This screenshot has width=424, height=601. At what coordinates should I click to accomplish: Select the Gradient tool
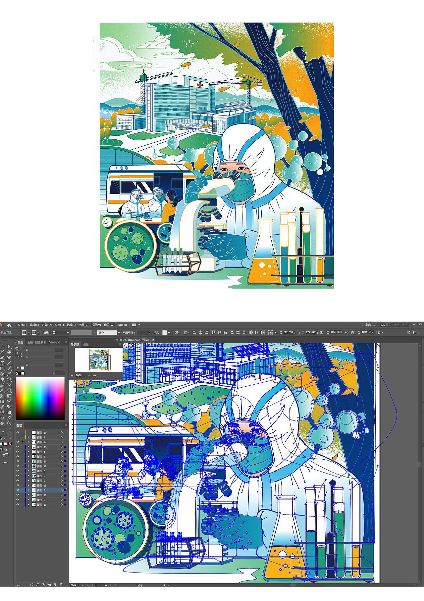[x=2, y=401]
